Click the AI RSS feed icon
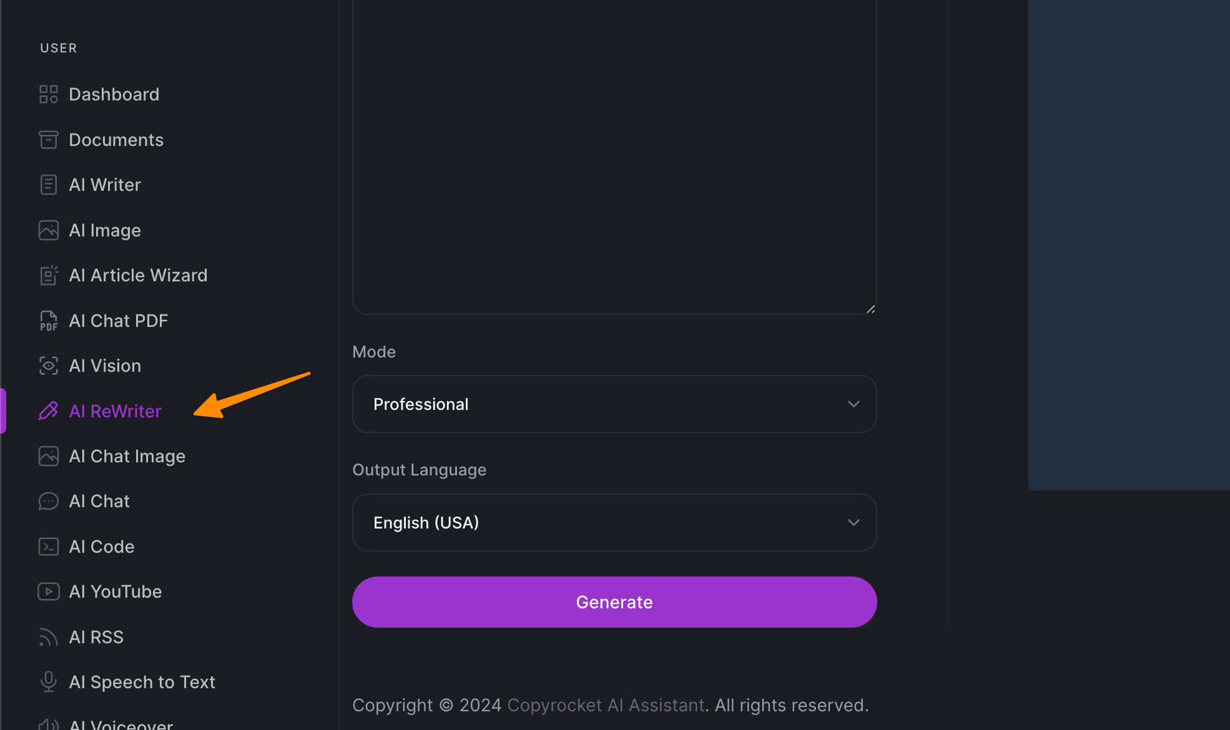Screen dimensions: 1230x730 48,637
